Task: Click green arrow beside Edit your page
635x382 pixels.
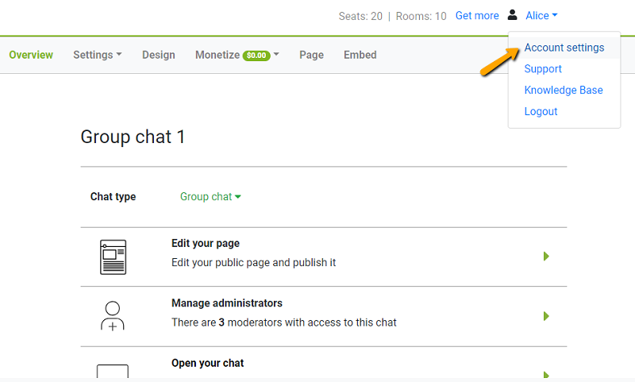Action: click(x=546, y=257)
